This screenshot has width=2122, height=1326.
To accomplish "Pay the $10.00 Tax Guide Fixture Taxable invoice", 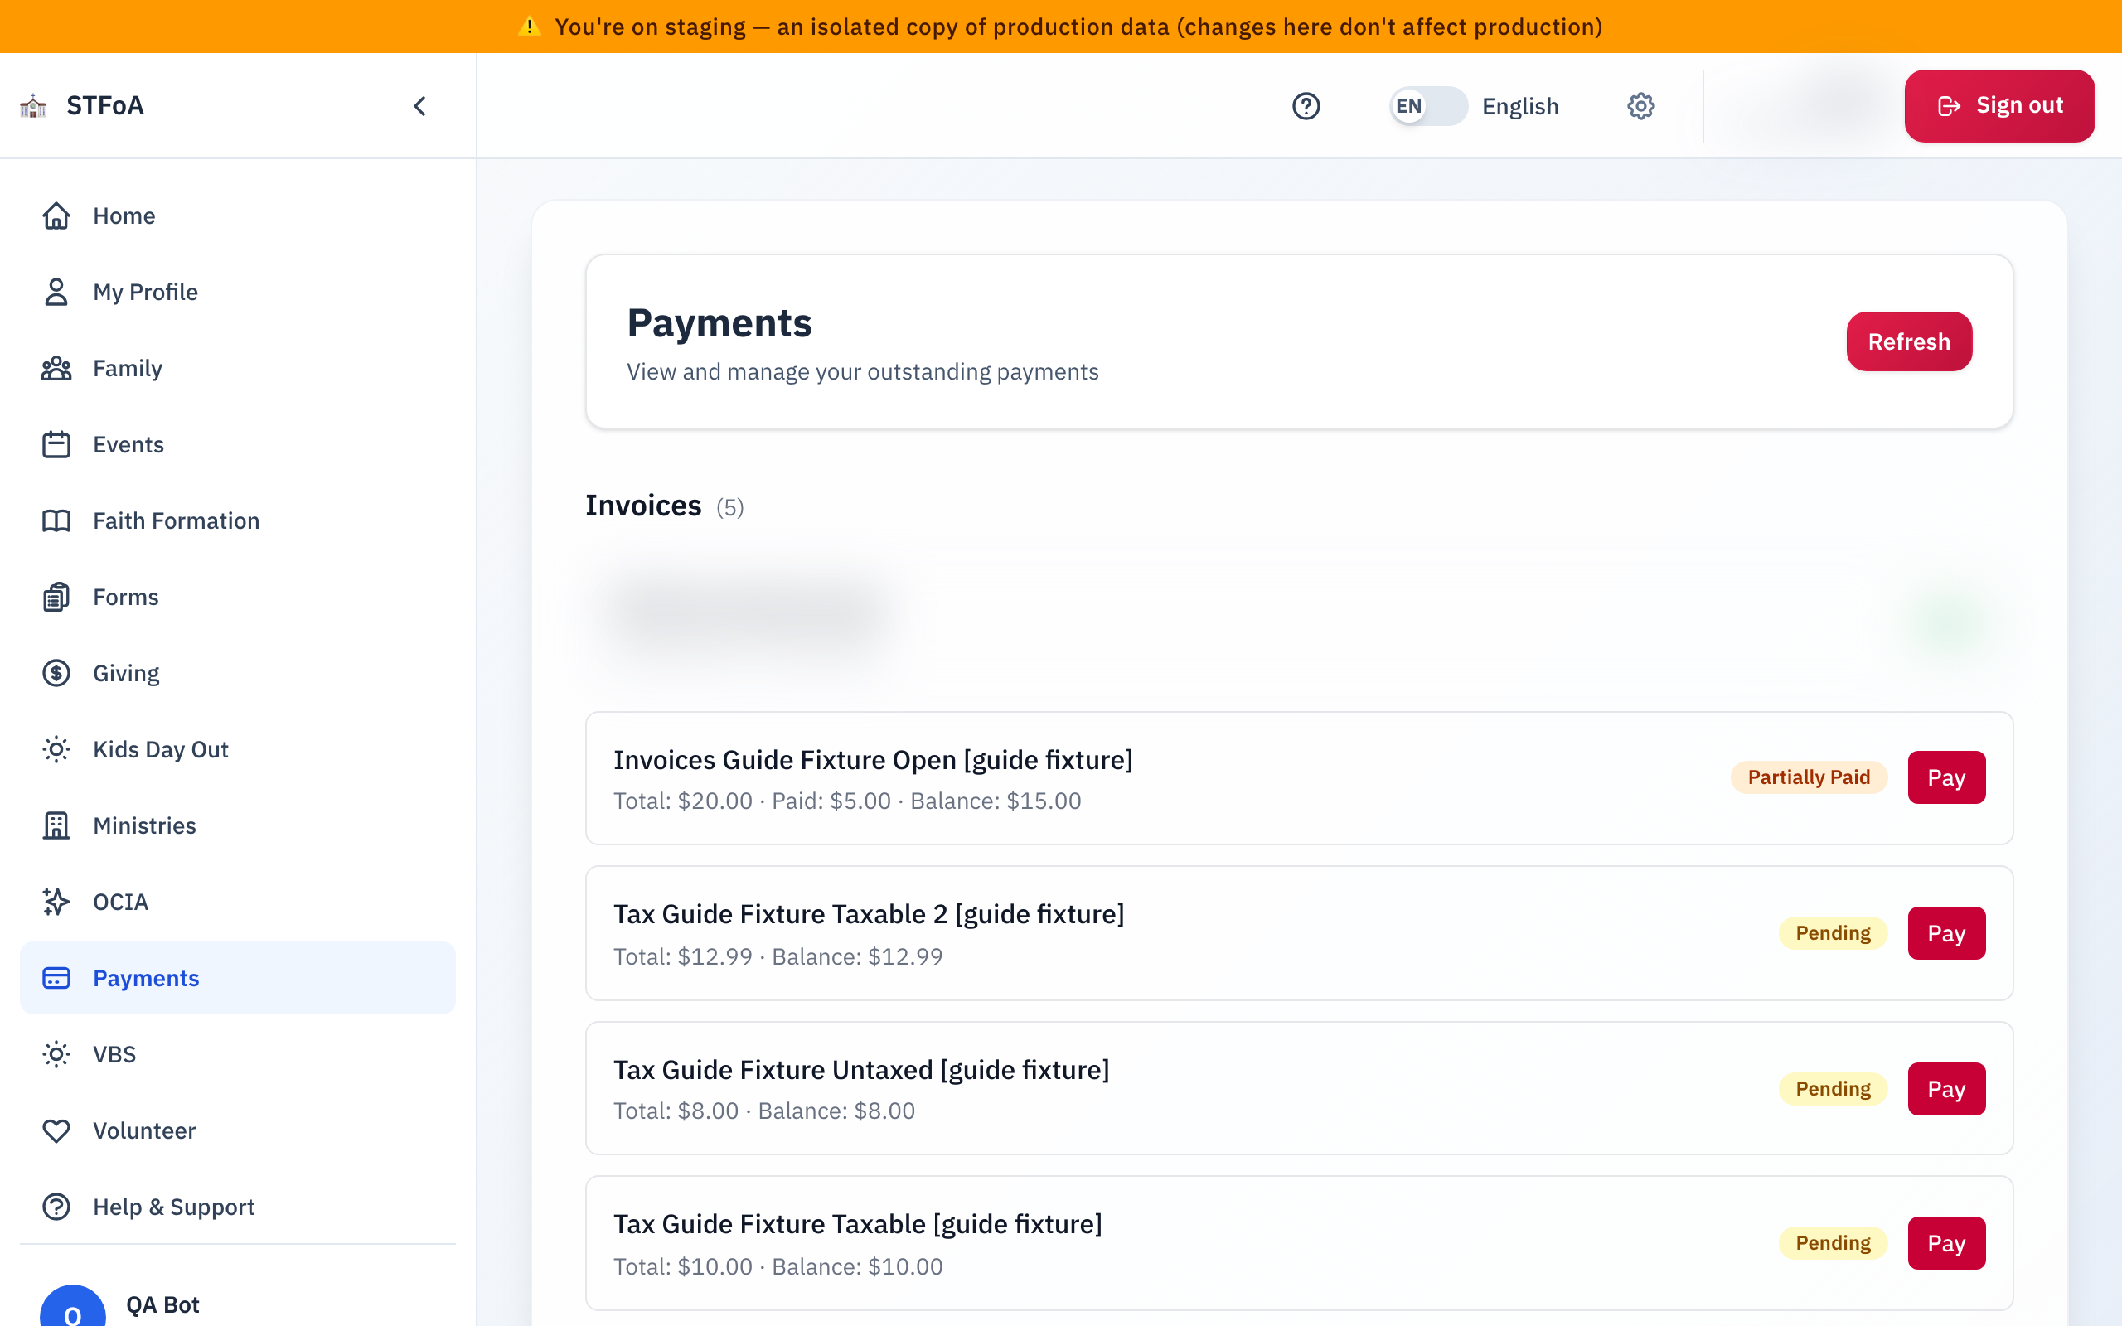I will click(1945, 1244).
